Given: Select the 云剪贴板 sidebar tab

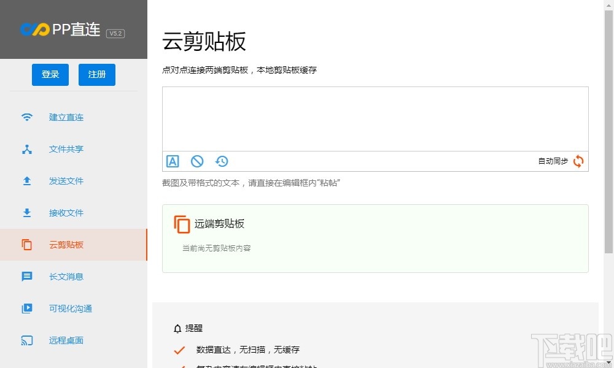Looking at the screenshot, I should (66, 245).
